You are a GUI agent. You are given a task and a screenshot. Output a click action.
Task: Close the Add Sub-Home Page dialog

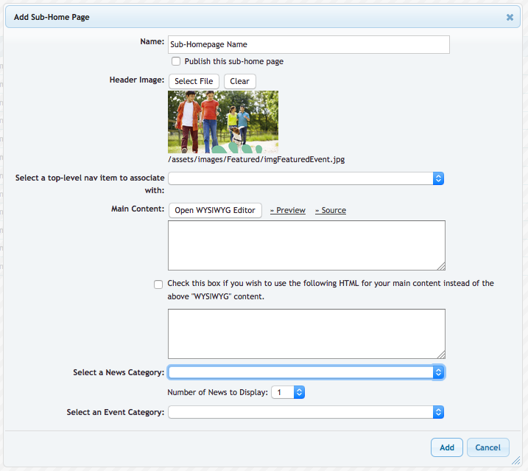[510, 17]
